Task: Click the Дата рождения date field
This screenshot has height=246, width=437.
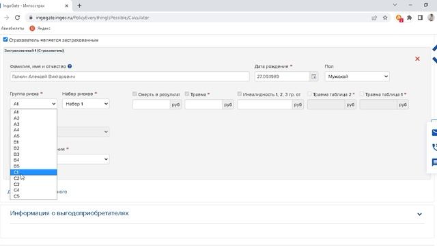Action: [282, 77]
